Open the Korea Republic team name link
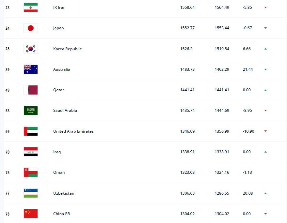The image size is (287, 223). pyautogui.click(x=67, y=49)
